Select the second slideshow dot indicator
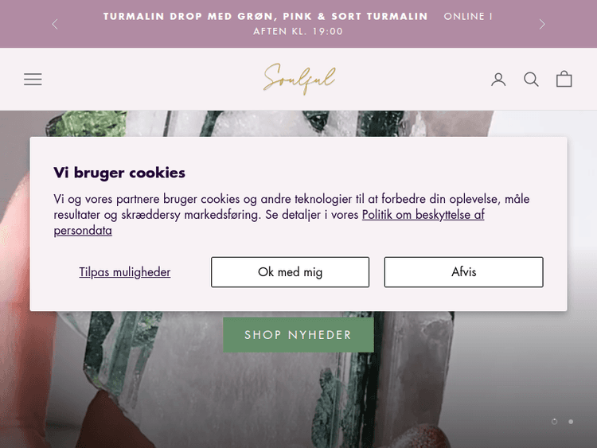 571,422
